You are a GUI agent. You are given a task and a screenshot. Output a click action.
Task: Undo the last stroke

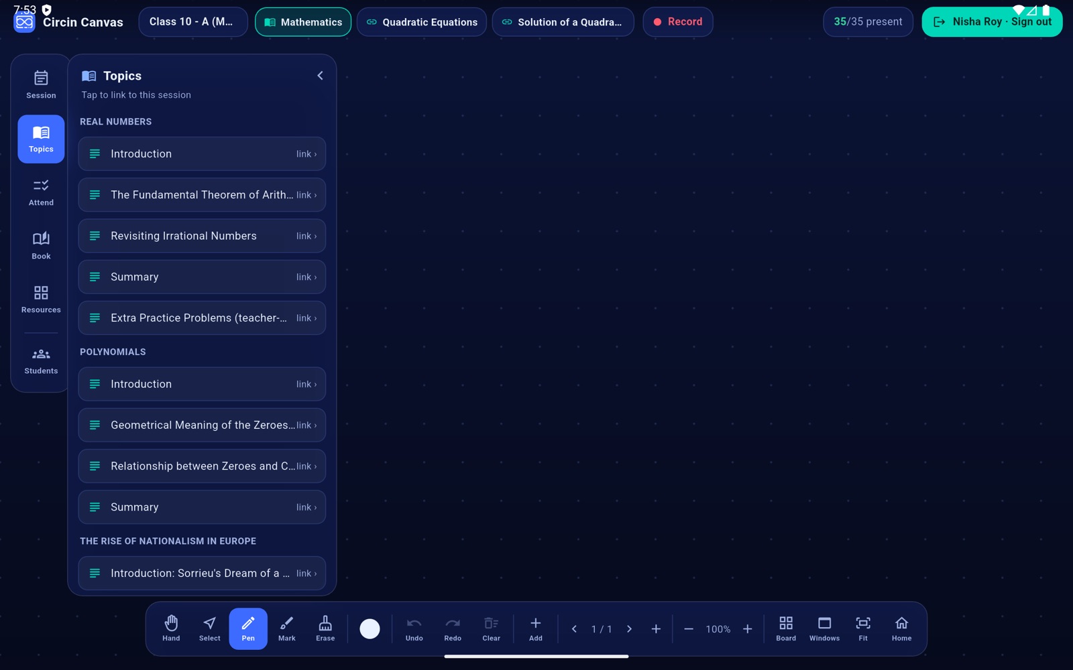coord(414,628)
